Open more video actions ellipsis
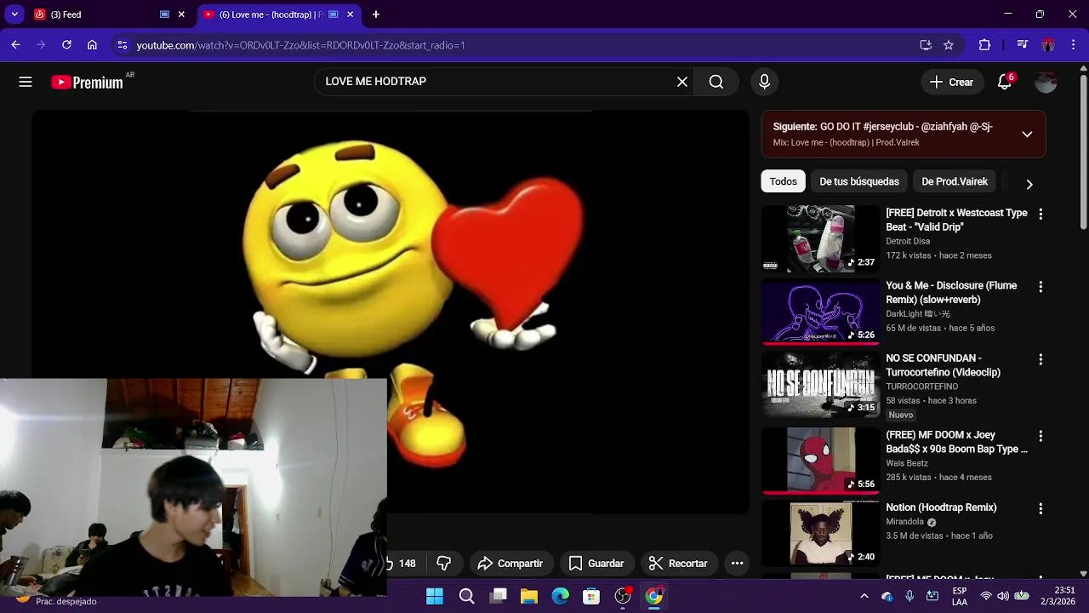This screenshot has width=1089, height=613. point(738,563)
